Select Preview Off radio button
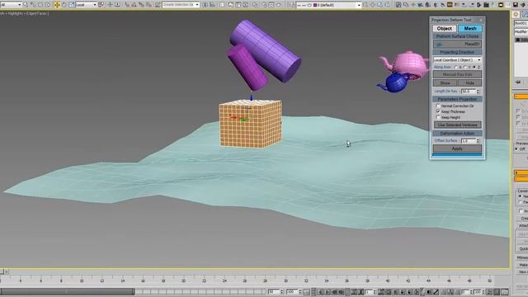Screen dimensions: 528x297 coord(517,148)
